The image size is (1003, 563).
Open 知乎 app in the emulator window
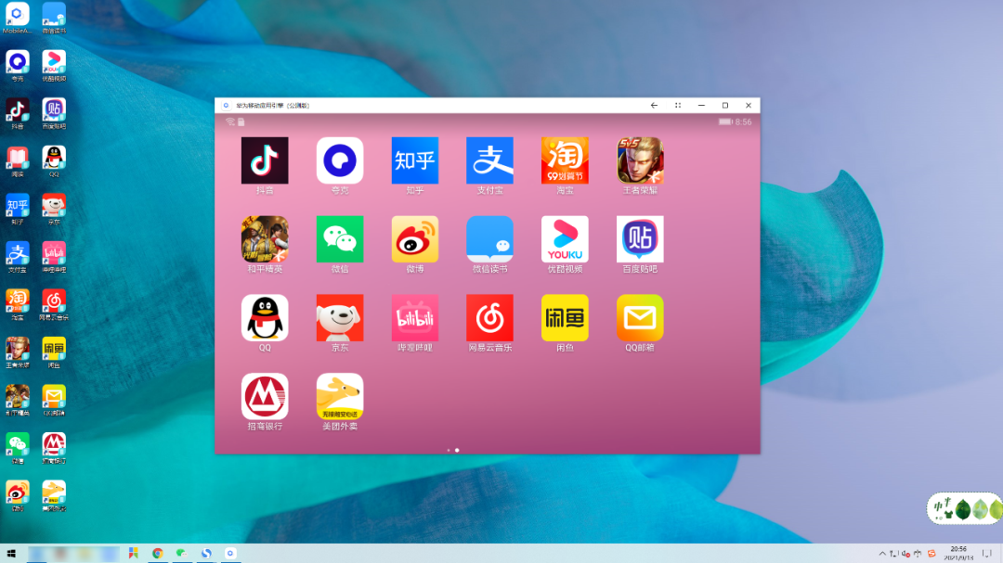(x=414, y=160)
